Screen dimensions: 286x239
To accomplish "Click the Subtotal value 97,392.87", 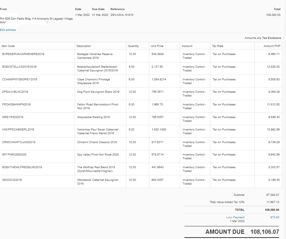I will pos(273,195).
